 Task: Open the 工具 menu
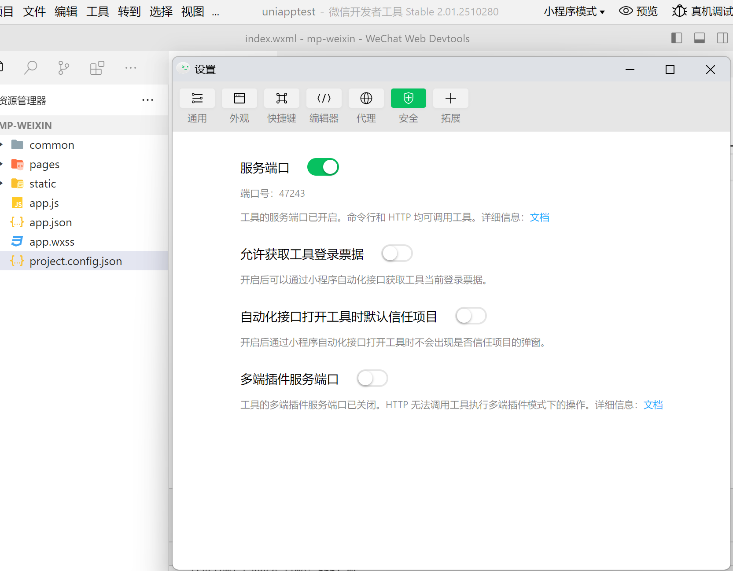coord(97,11)
